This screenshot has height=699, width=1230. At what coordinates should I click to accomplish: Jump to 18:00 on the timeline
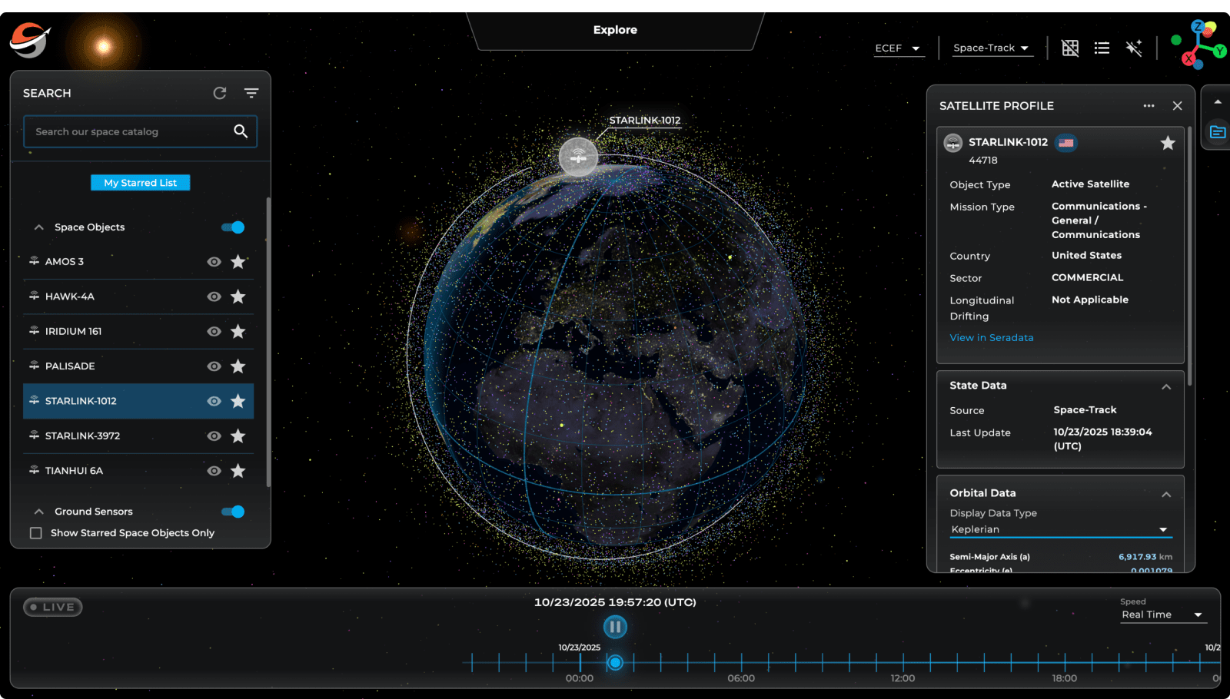(x=1065, y=678)
